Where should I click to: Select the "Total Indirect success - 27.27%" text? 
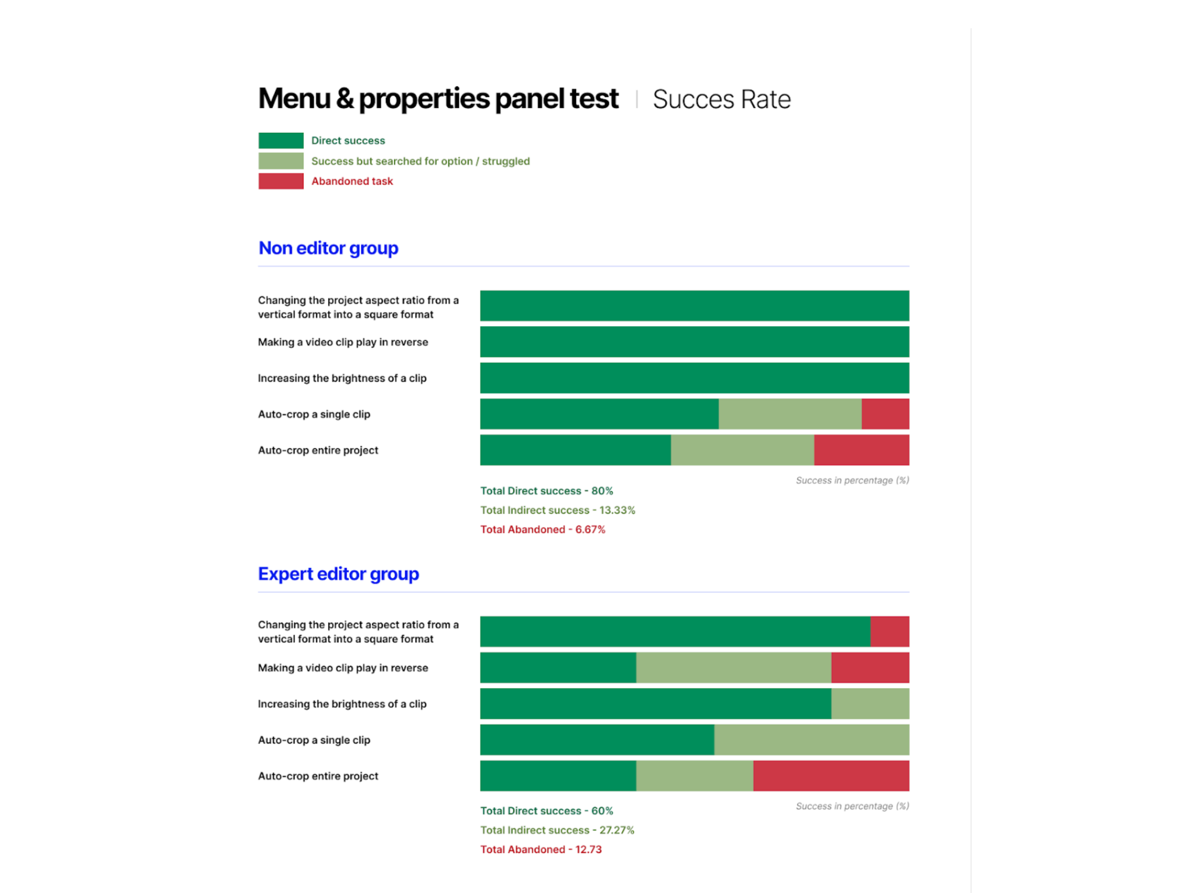click(x=557, y=830)
